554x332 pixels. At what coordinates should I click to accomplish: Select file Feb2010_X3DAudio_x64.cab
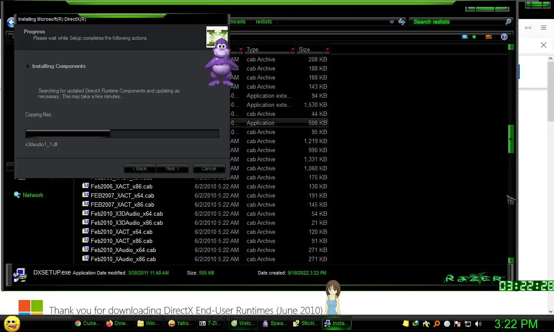126,214
